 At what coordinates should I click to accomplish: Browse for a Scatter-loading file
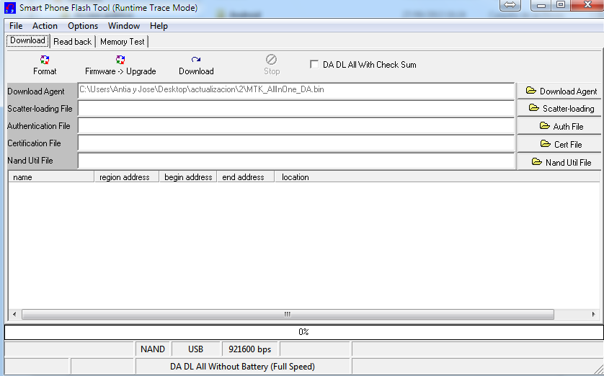coord(561,109)
